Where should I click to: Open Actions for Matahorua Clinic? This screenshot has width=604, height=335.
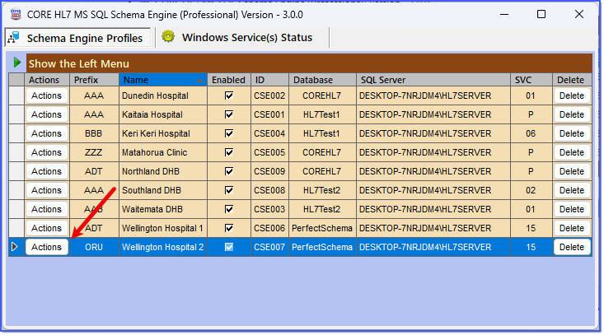(47, 152)
